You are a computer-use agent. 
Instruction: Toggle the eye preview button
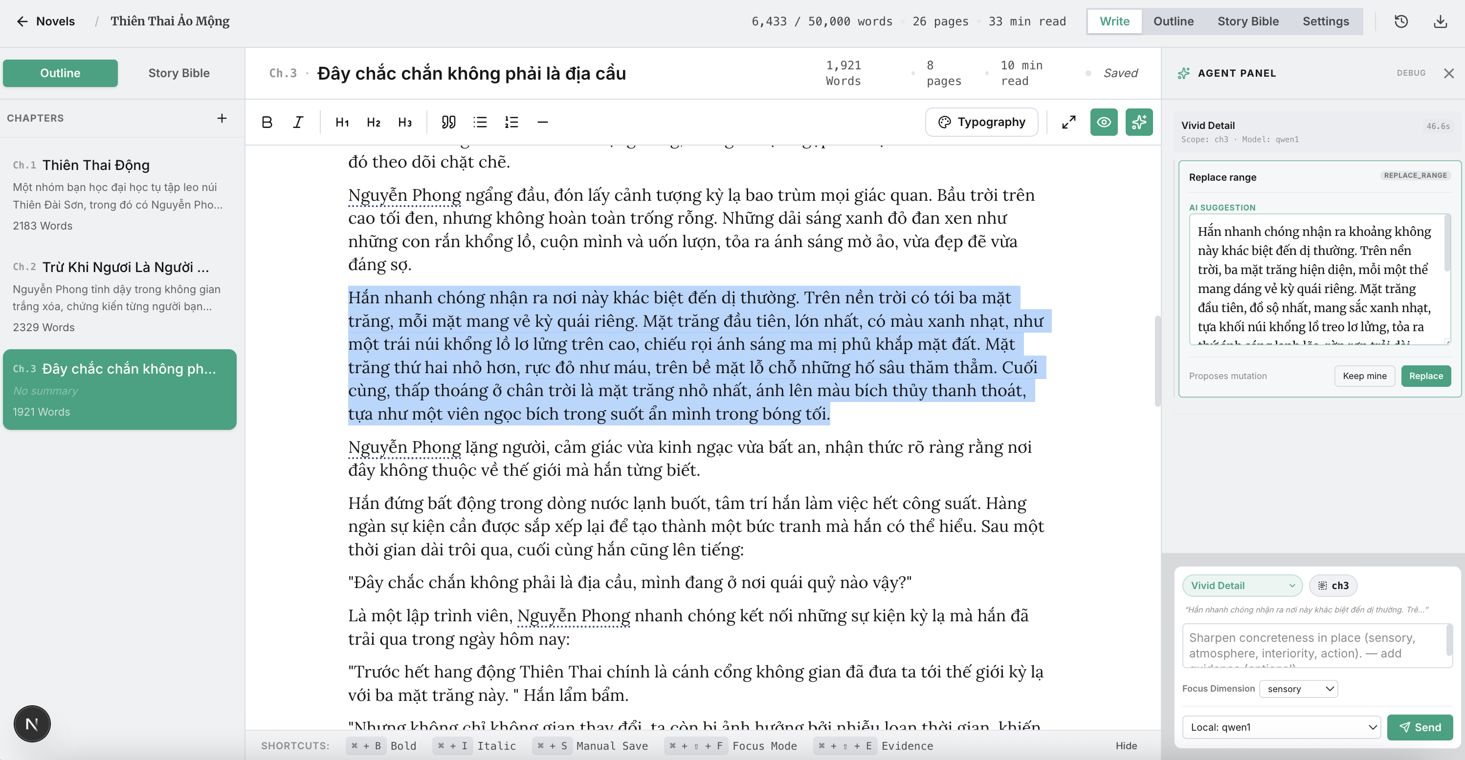(x=1104, y=122)
